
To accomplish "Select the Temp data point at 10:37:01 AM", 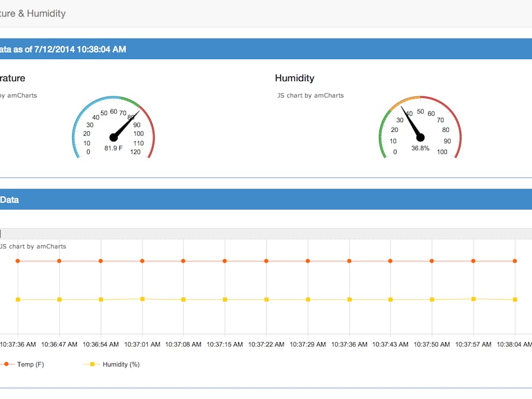I will coord(142,261).
